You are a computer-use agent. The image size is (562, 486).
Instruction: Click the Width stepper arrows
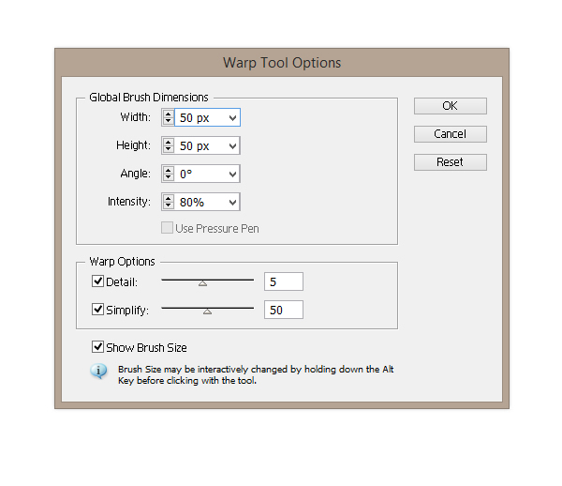tap(169, 117)
